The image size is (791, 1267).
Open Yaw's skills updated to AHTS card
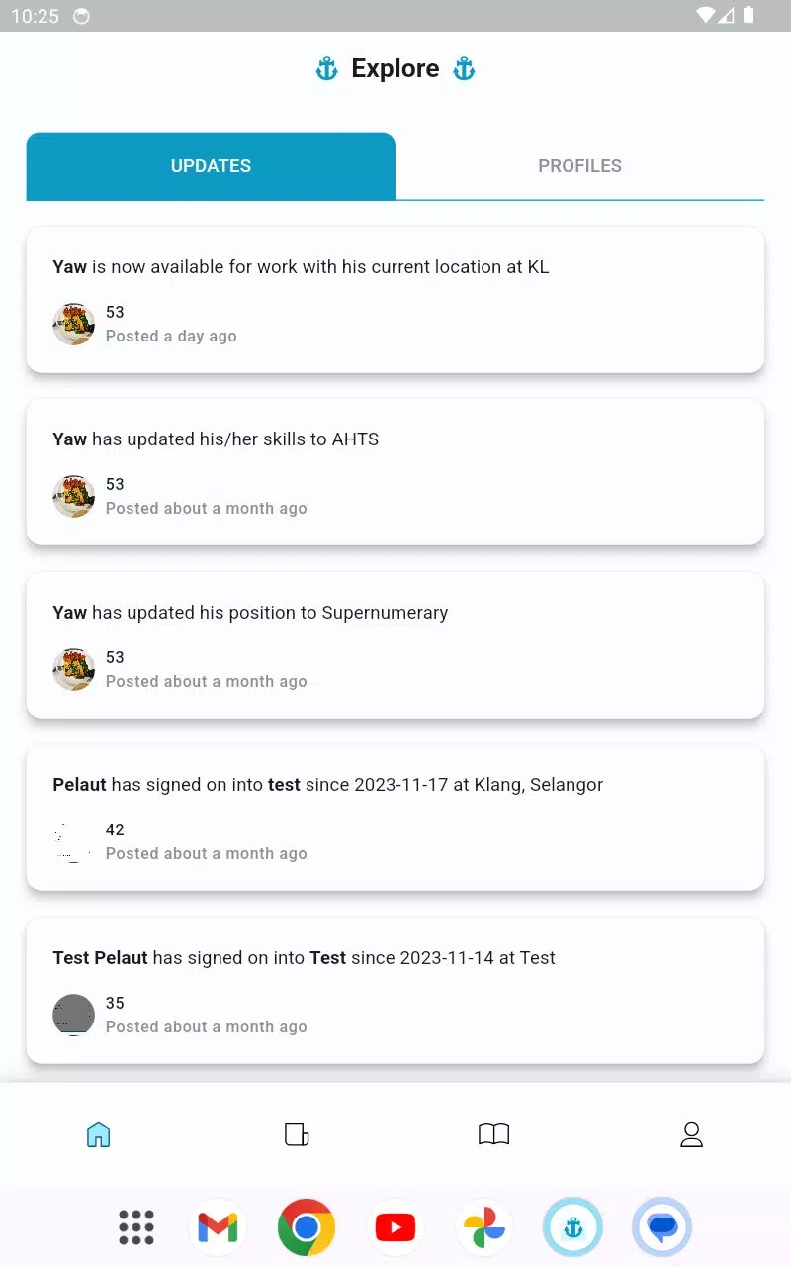click(x=395, y=472)
